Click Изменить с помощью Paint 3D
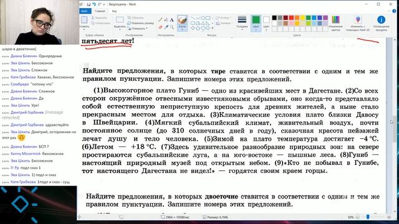 [358, 23]
